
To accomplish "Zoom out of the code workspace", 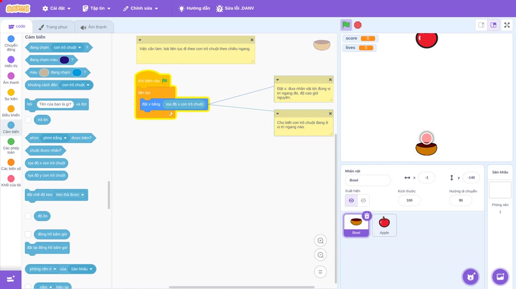I will pos(320,255).
